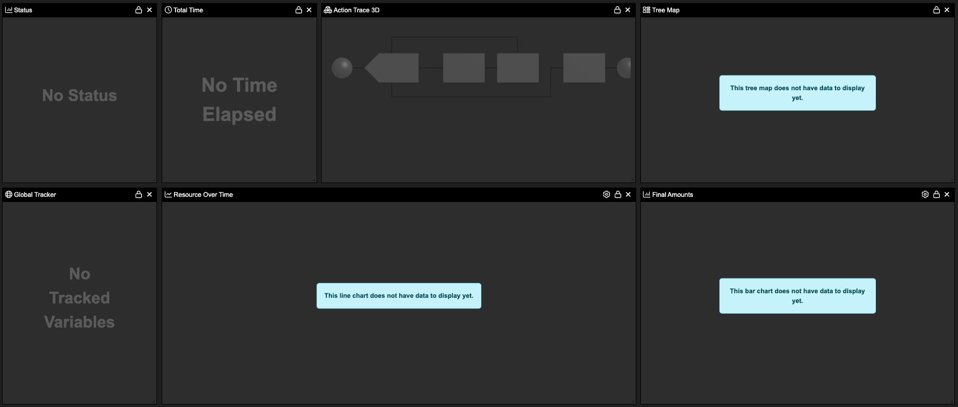
Task: Click the line chart no-data message
Action: tap(399, 296)
